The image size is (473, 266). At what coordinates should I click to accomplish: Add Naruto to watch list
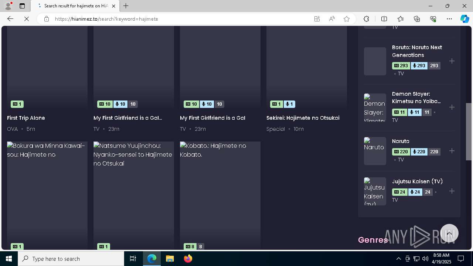452,151
